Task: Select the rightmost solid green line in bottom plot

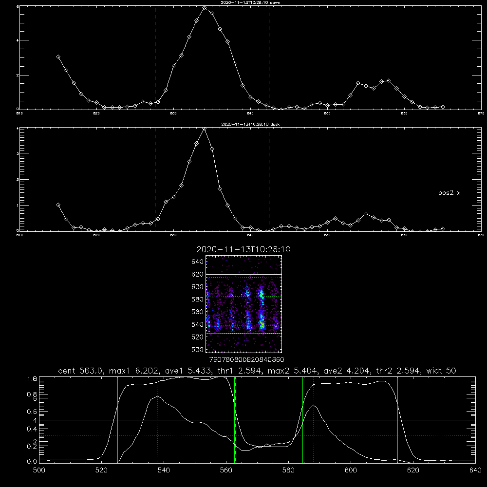Action: click(x=397, y=420)
